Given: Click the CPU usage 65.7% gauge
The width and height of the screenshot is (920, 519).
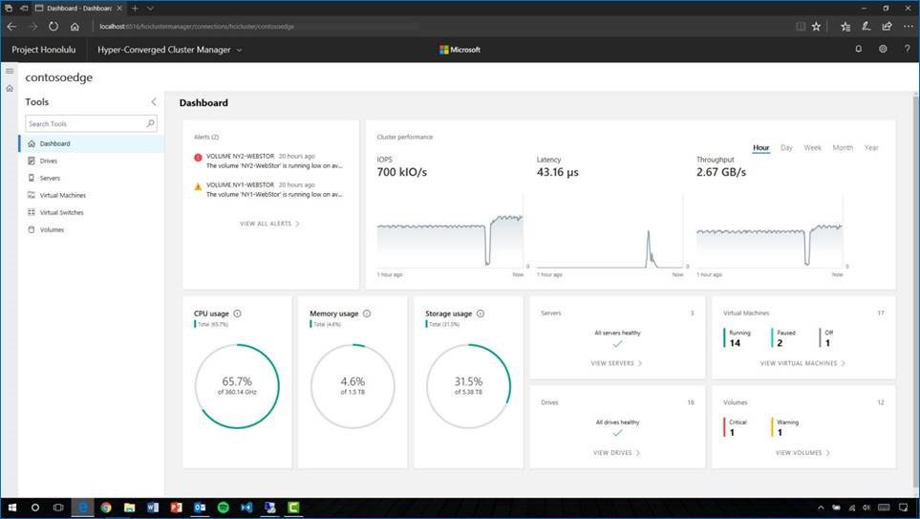Looking at the screenshot, I should coord(237,386).
